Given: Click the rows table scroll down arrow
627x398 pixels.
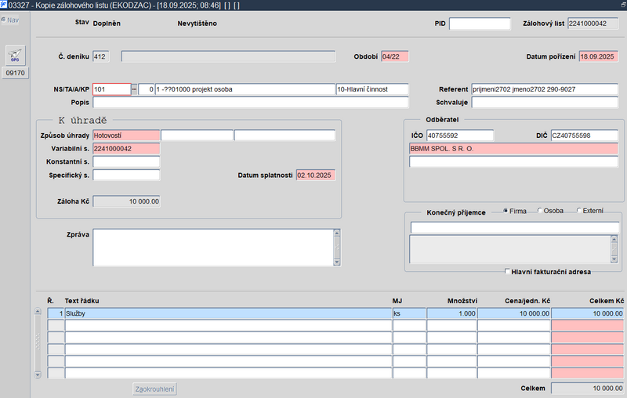Looking at the screenshot, I should pyautogui.click(x=38, y=374).
